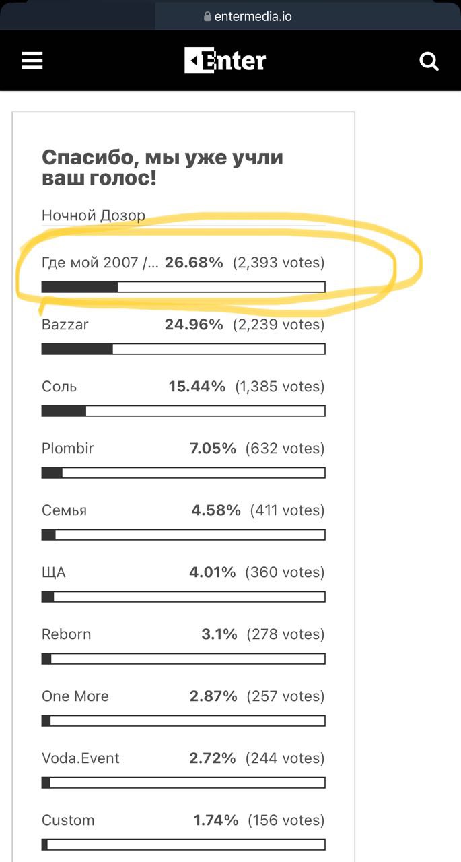The width and height of the screenshot is (461, 862).
Task: Select the Bazzar poll option label
Action: (65, 325)
